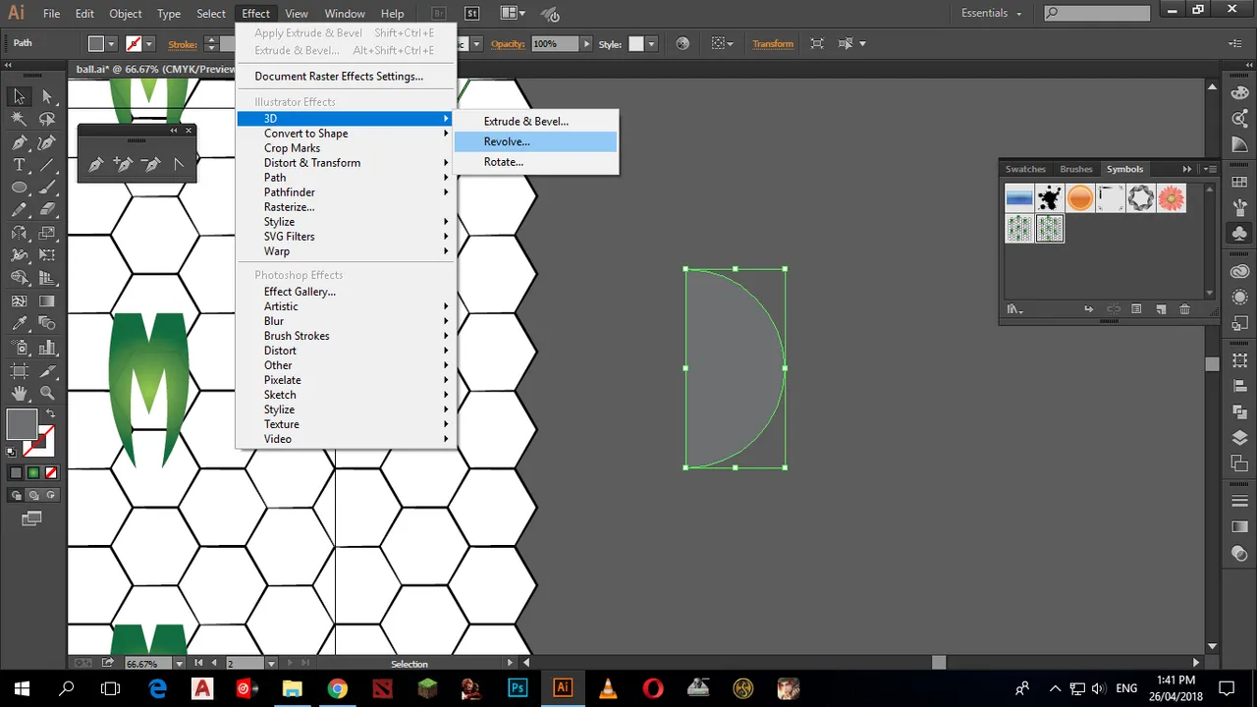Viewport: 1257px width, 707px height.
Task: Select the Direct Selection tool
Action: [x=47, y=96]
